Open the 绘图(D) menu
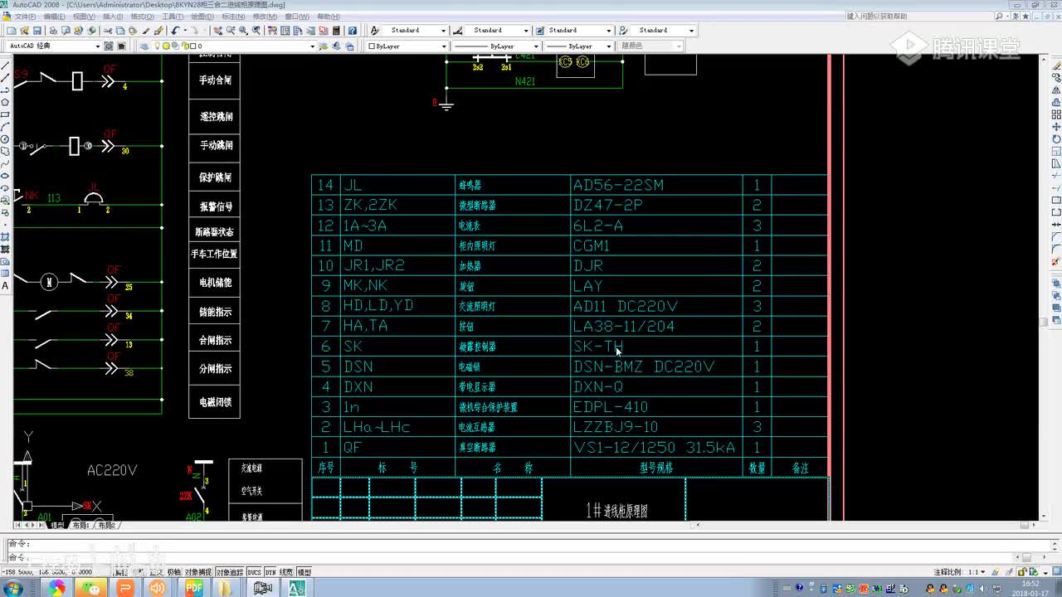1062x597 pixels. (x=202, y=17)
